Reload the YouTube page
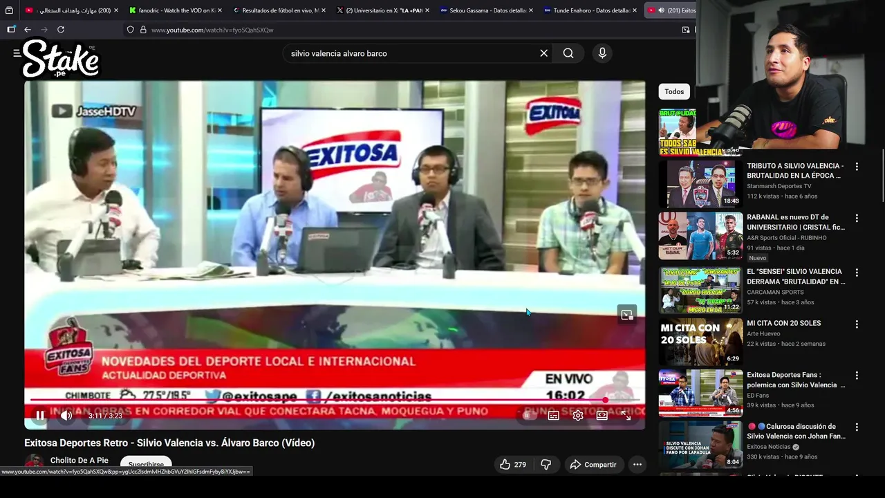 61,30
